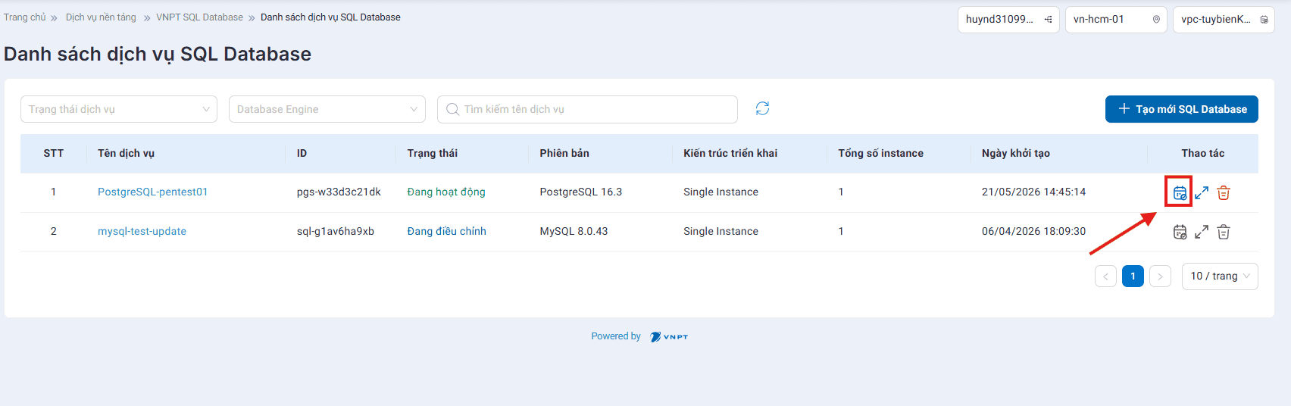Screen dimensions: 1291x406
Task: Click Single Instance in PostgreSQL-pentest01 row
Action: point(721,192)
